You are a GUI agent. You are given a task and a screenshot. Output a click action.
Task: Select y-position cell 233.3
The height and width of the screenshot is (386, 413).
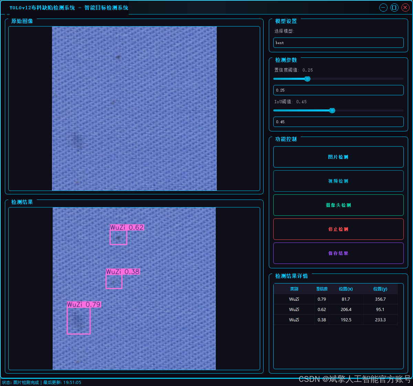380,320
